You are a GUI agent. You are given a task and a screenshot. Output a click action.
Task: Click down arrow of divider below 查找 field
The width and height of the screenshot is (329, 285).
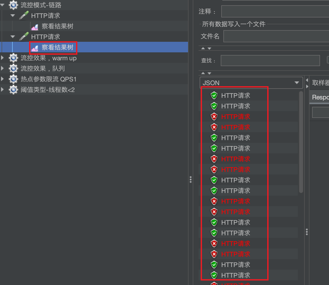point(209,73)
